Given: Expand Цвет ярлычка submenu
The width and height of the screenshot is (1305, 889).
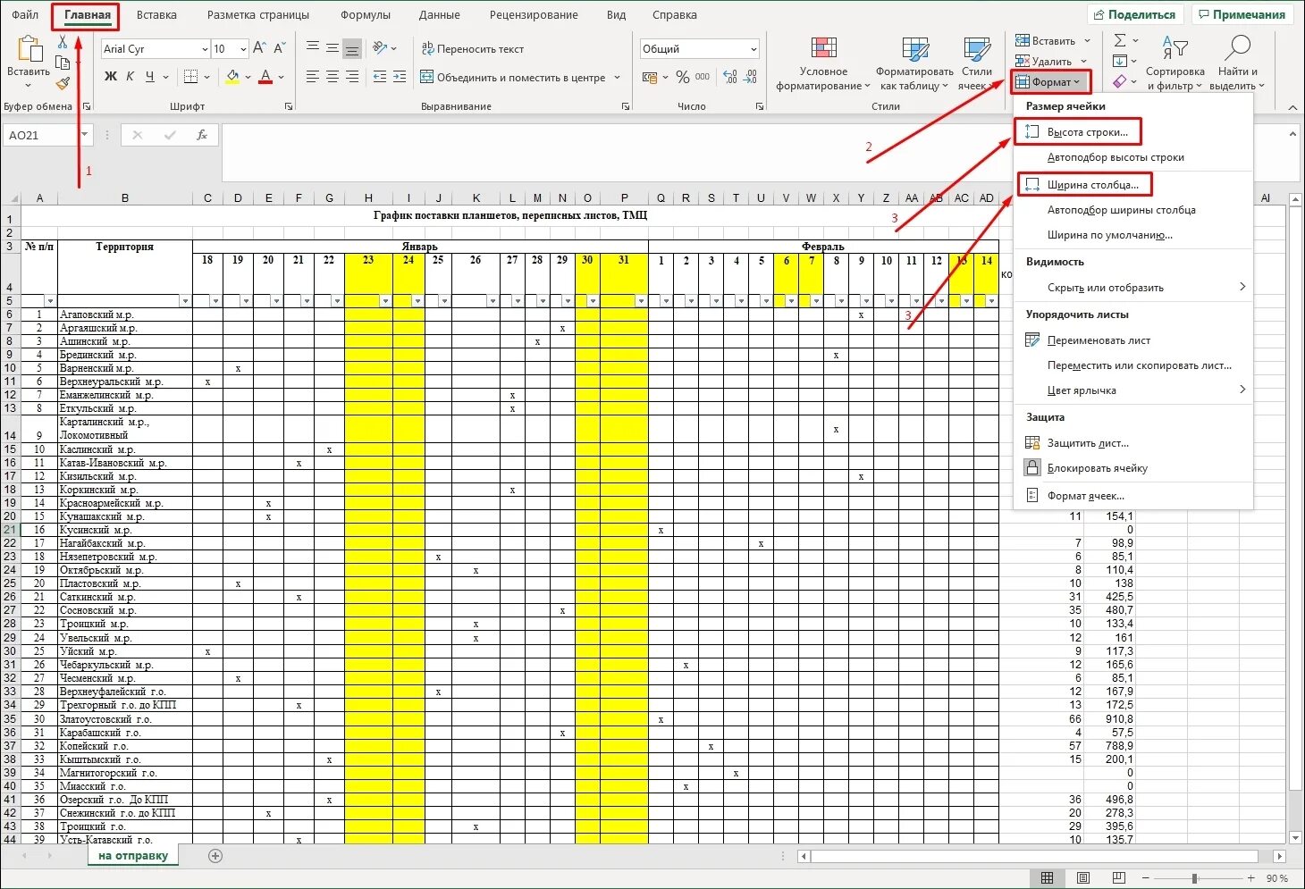Looking at the screenshot, I should pyautogui.click(x=1133, y=390).
